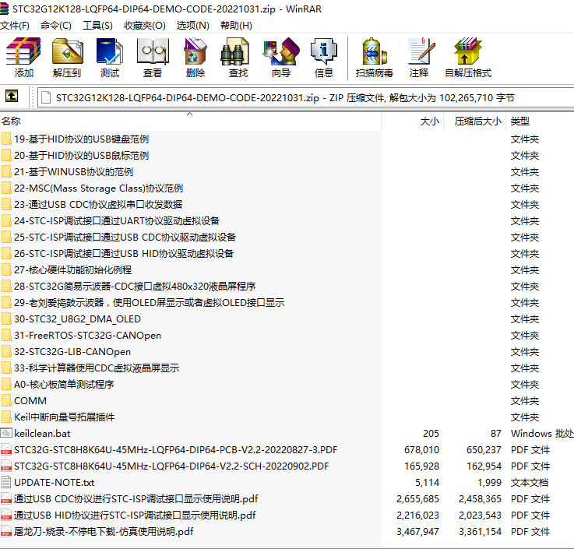Click the UPDATE-NOTE.txt document icon

[x=6, y=482]
